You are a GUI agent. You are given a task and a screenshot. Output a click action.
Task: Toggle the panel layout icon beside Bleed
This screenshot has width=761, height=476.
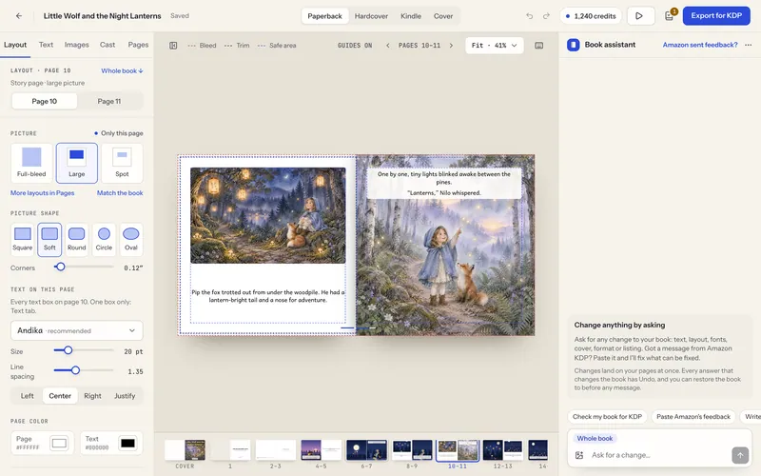[173, 46]
